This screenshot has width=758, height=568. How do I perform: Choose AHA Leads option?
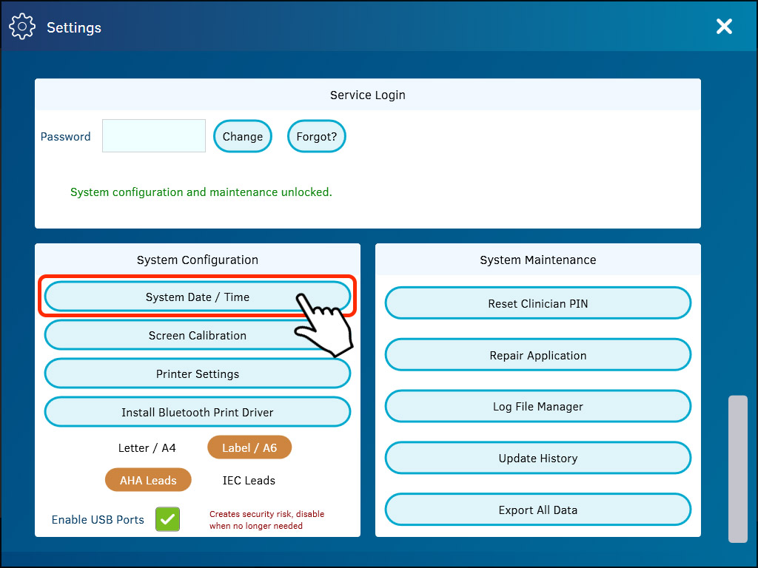tap(148, 481)
